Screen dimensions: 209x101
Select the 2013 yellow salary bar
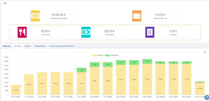point(55,84)
